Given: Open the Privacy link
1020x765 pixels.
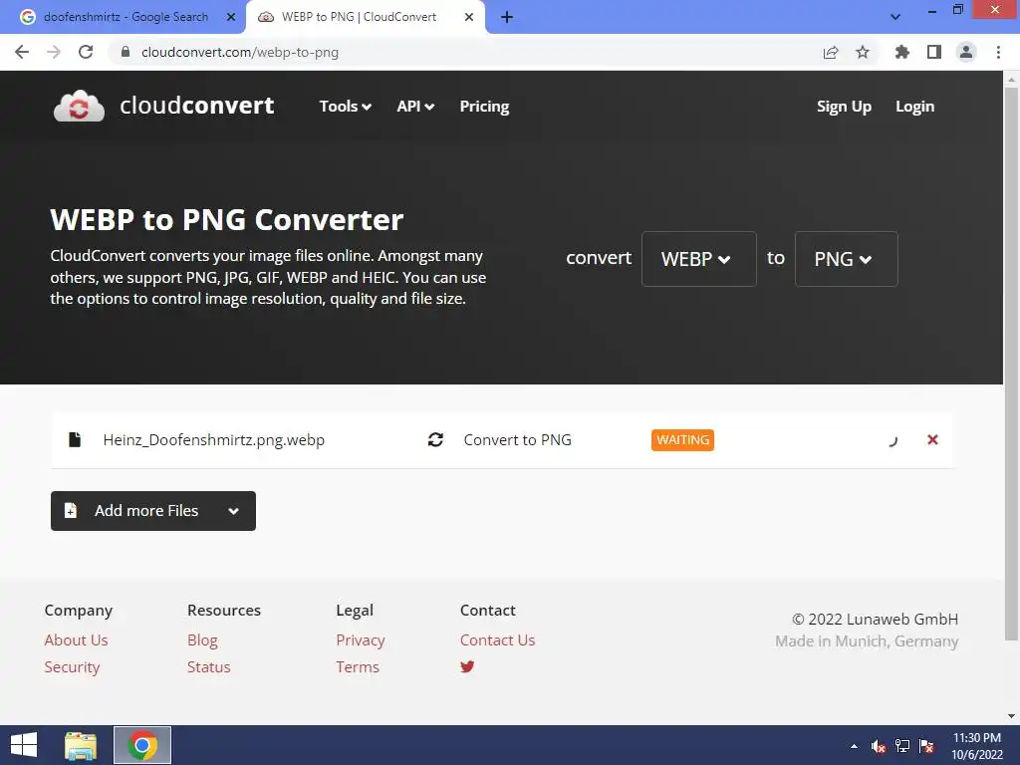Looking at the screenshot, I should pyautogui.click(x=361, y=640).
